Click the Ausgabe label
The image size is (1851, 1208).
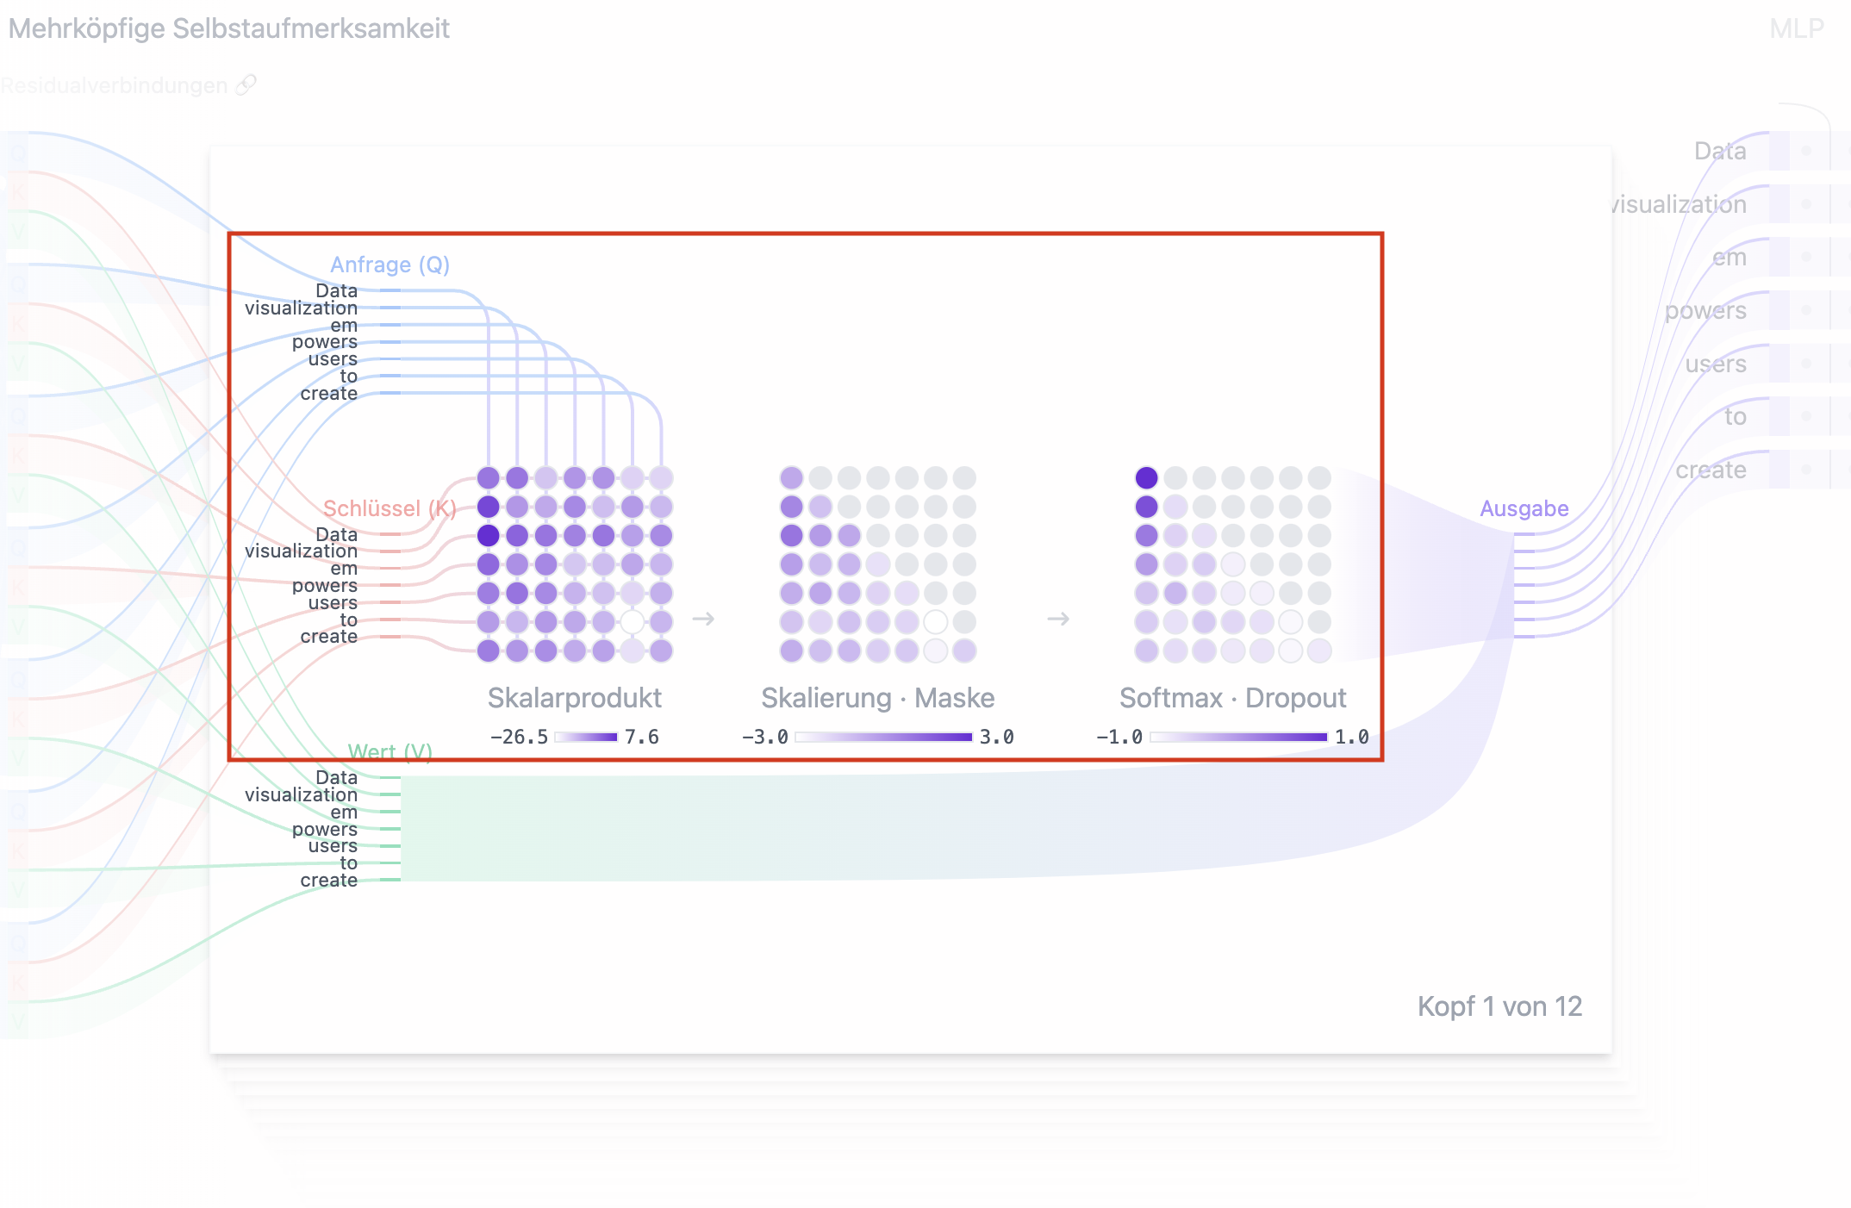point(1524,508)
